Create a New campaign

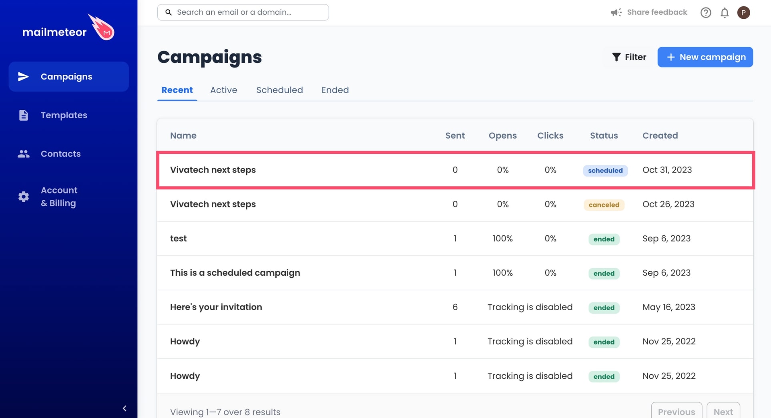(705, 57)
